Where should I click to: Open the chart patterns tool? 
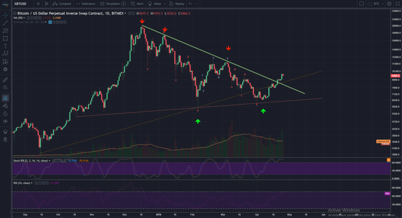(x=5, y=54)
